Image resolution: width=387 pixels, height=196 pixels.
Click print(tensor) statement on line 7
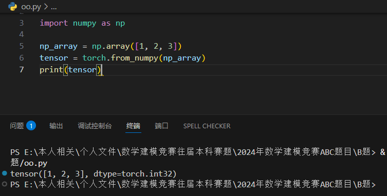[x=70, y=70]
